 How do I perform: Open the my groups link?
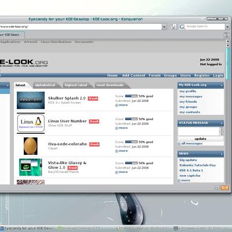[188, 107]
